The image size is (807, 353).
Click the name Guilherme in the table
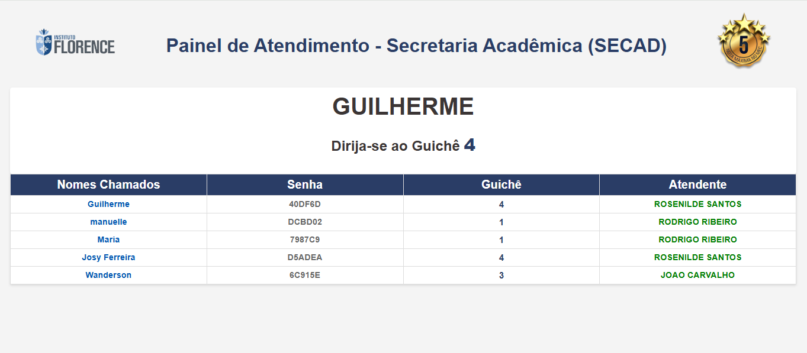coord(108,204)
